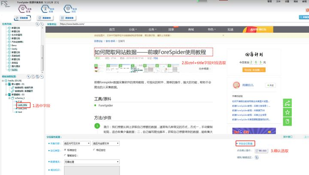Click the add task plus icon
The image size is (309, 175).
coord(37,24)
